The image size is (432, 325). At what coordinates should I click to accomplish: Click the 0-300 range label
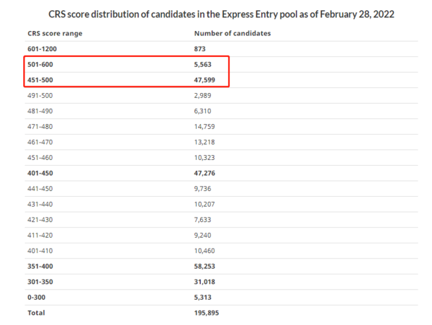[x=37, y=297]
